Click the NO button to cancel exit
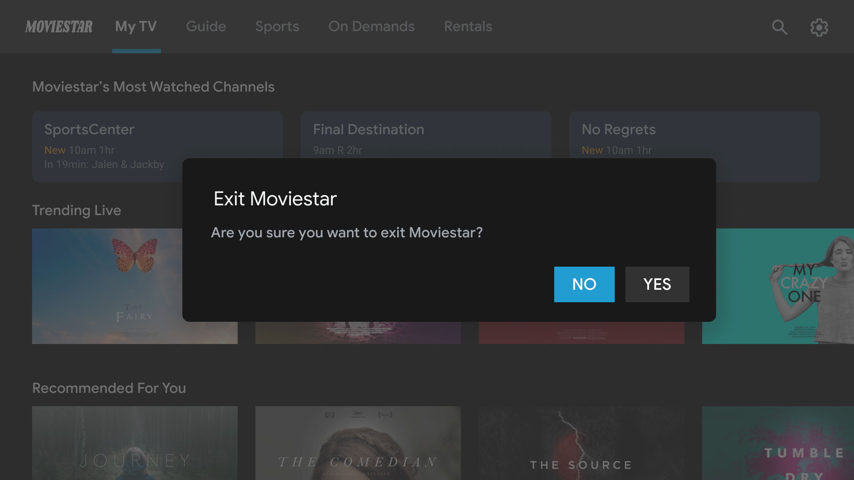The width and height of the screenshot is (854, 480). tap(584, 284)
